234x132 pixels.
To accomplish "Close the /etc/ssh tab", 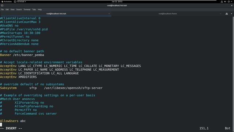I will pyautogui.click(x=109, y=14).
